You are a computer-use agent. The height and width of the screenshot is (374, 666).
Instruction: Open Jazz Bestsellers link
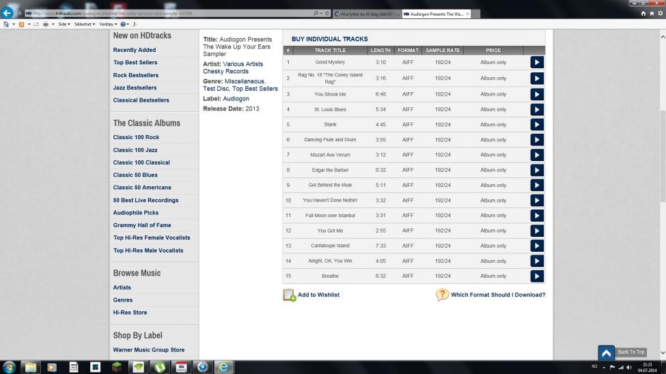135,88
